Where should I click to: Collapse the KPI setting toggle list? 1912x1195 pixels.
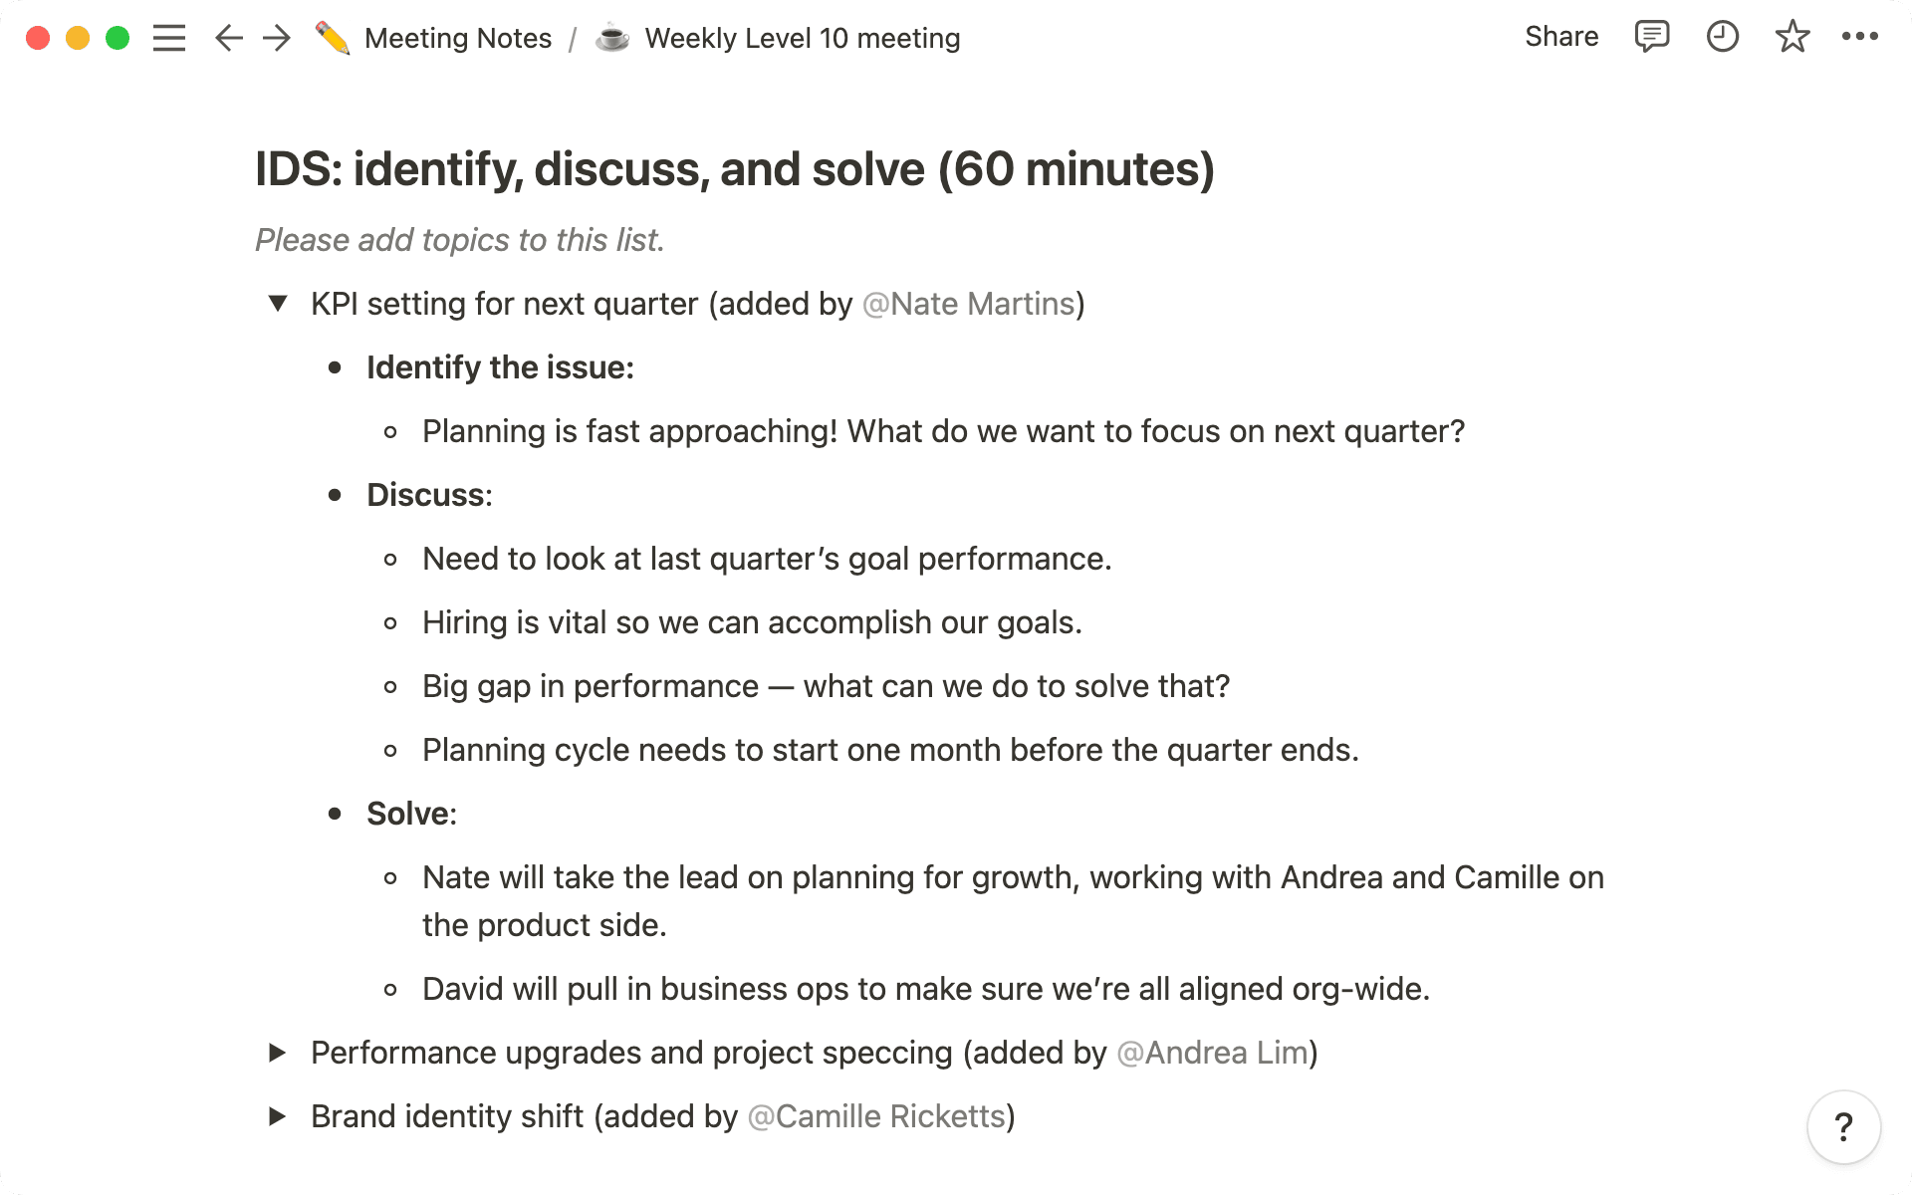(276, 305)
